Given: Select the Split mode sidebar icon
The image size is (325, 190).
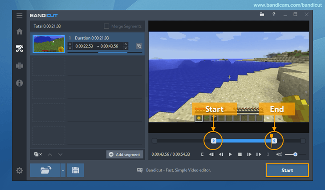Looking at the screenshot, I should (20, 66).
